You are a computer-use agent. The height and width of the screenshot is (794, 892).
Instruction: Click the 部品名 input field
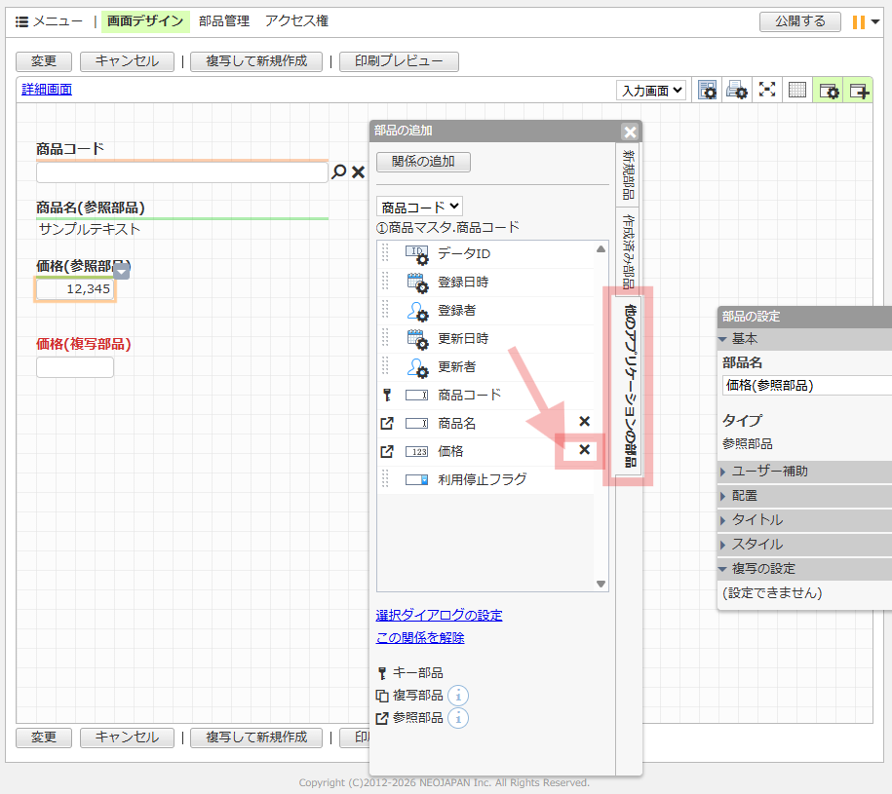point(807,386)
